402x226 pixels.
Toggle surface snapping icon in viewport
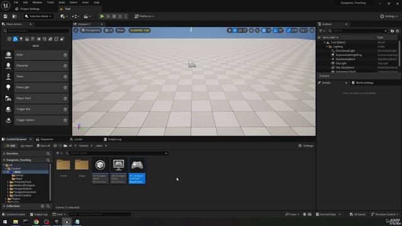tap(258, 31)
